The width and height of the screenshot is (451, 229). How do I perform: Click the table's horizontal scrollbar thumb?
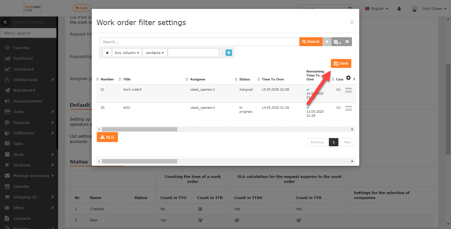pos(139,129)
